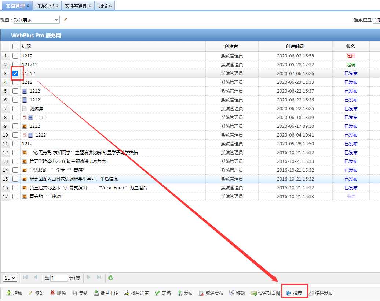Viewport: 380px width, 301px height.
Task: Click 批量上传 (batch upload) in the toolbar
Action: pos(106,293)
